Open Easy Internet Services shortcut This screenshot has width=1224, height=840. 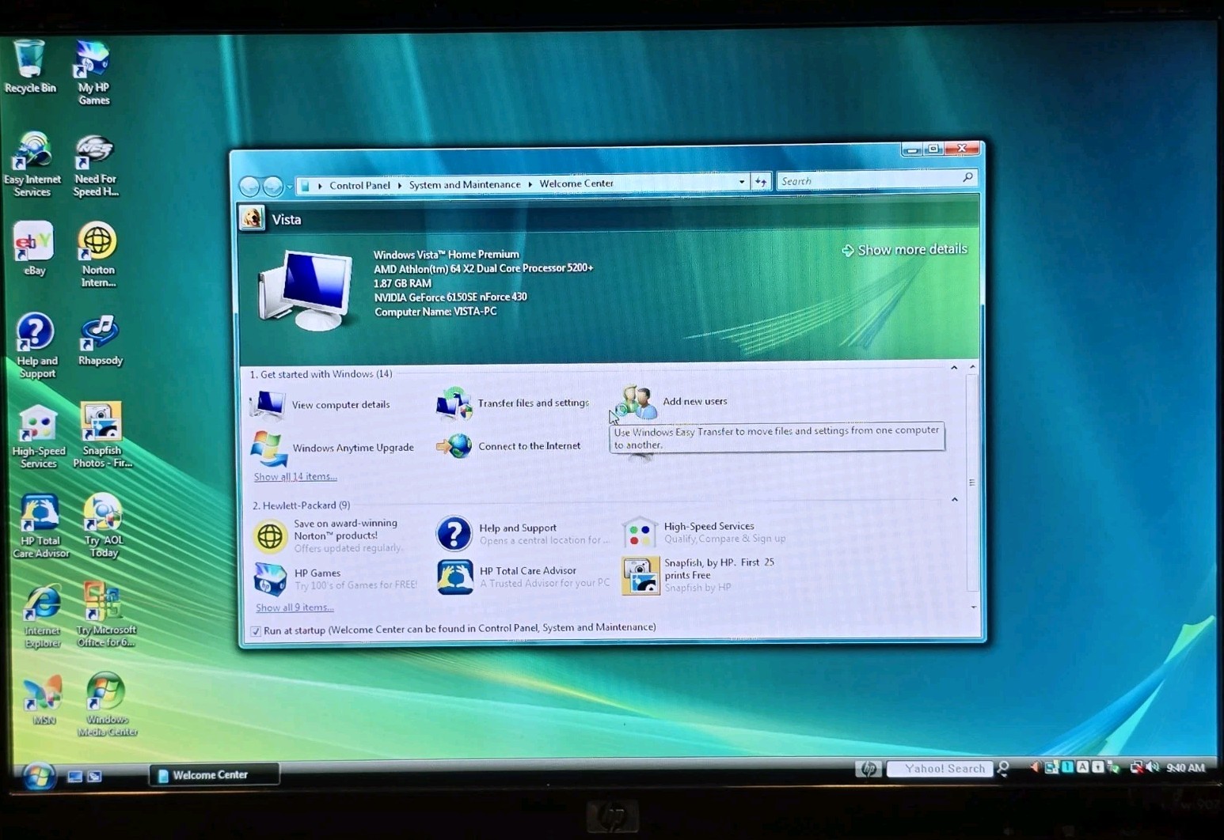32,165
